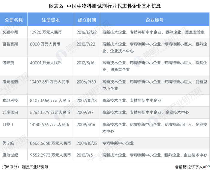Click the founding date 2006/9/30
Image resolution: width=210 pixels, height=173 pixels.
(86, 82)
